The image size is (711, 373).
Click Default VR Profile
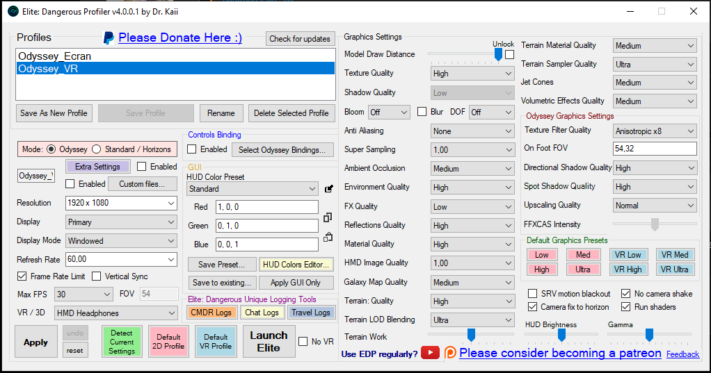tap(216, 342)
